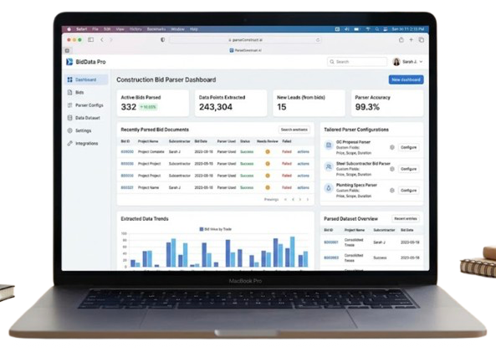The width and height of the screenshot is (496, 352).
Task: Open a new Safari tab with plus icon
Action: pos(412,40)
